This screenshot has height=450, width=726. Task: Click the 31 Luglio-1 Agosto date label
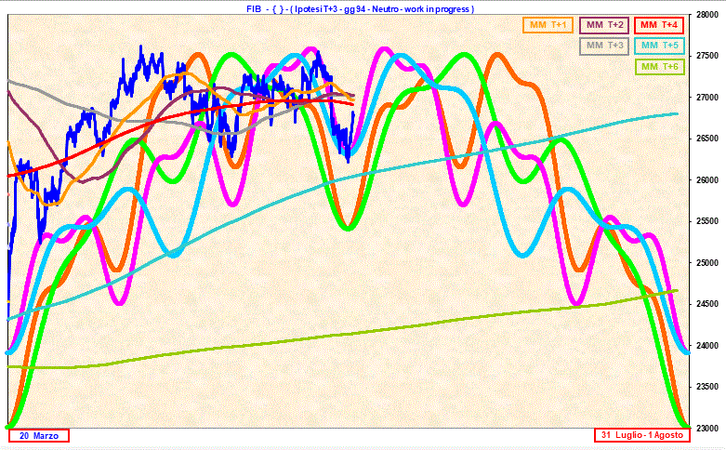tap(642, 435)
